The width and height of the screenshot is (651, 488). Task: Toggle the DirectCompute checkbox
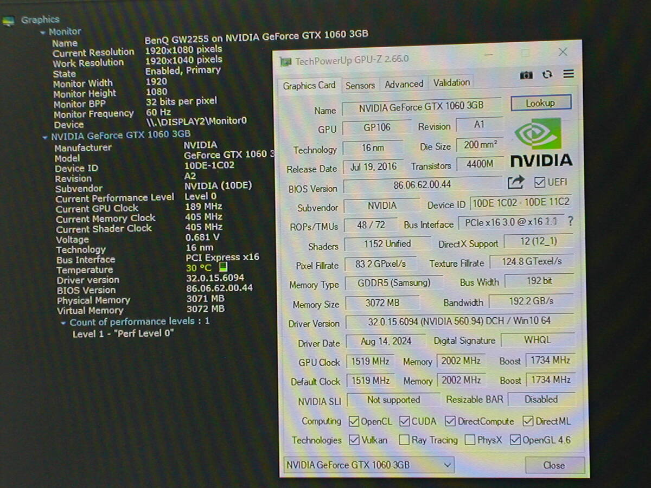[x=450, y=421]
